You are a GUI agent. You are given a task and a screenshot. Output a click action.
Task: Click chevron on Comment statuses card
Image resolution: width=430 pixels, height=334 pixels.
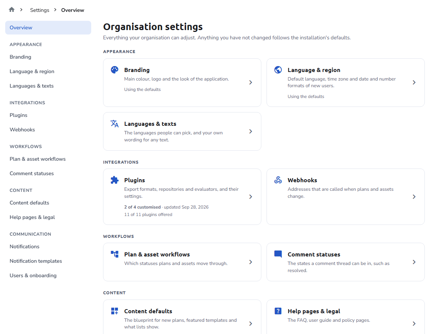(414, 262)
